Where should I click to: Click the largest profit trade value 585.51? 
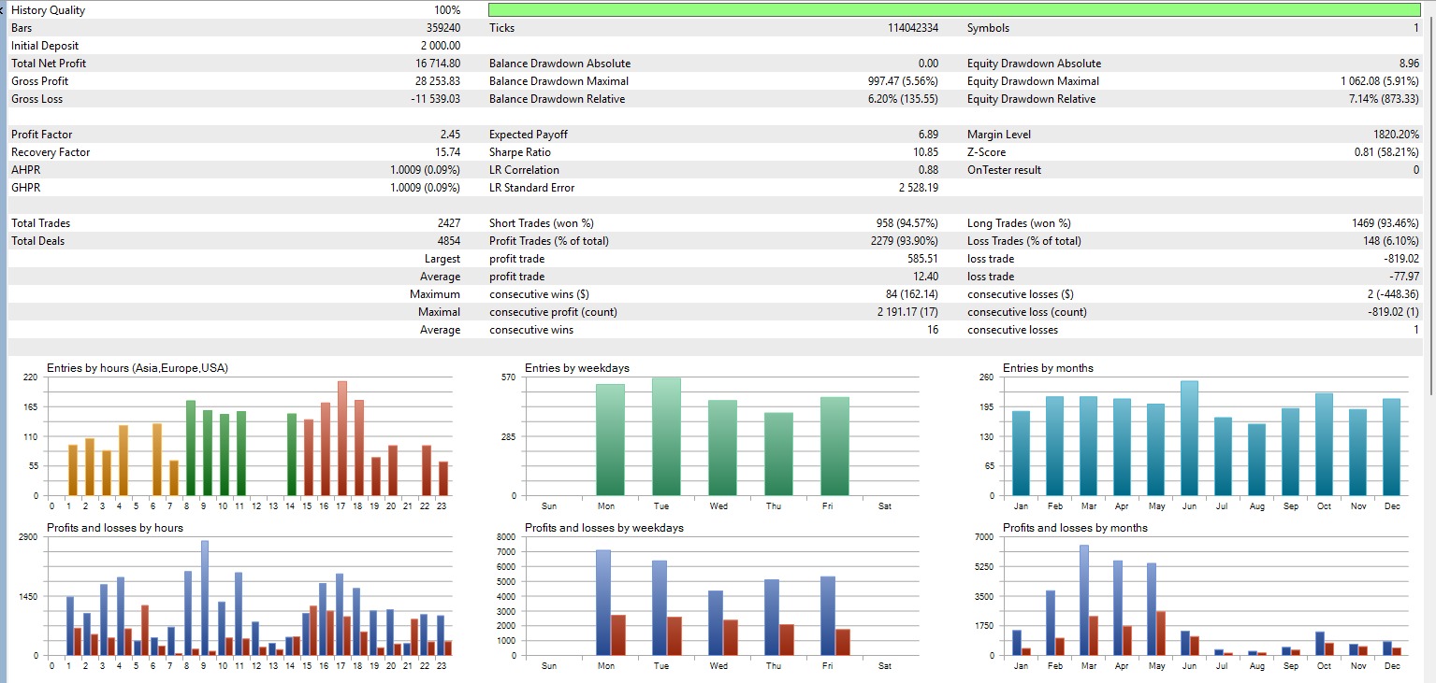[x=923, y=259]
